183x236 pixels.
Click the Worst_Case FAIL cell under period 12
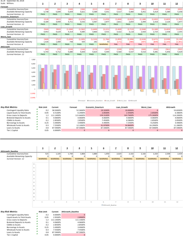(177, 44)
